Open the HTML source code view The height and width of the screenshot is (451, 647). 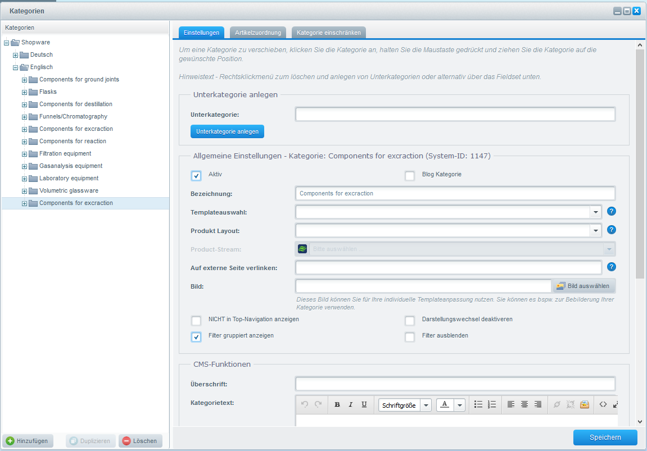603,404
